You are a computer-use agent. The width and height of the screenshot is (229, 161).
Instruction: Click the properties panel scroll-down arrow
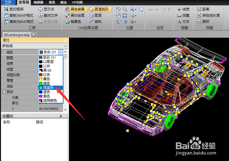[65, 110]
